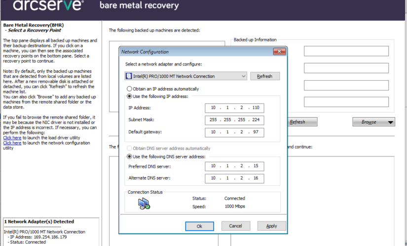Image resolution: width=407 pixels, height=246 pixels.
Task: Click the IP Address 169.254.186.179 line
Action: click(38, 237)
